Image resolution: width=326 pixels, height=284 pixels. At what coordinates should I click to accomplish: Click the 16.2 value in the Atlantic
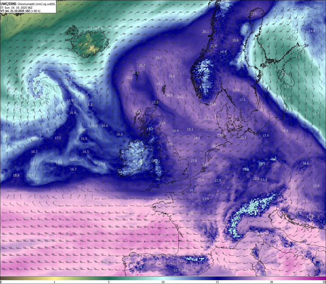[x=89, y=105]
